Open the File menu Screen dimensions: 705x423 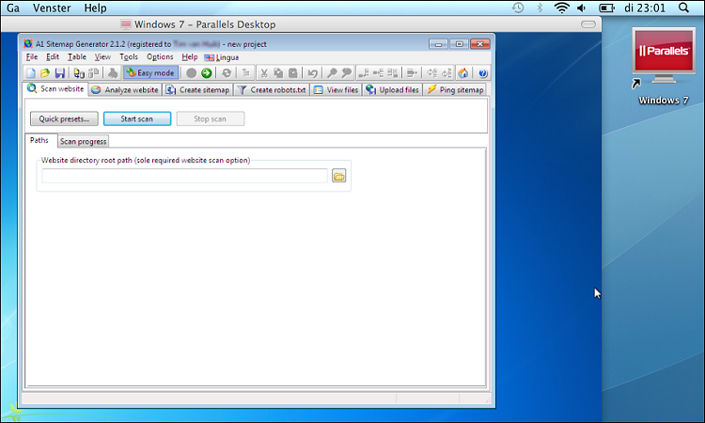(x=31, y=57)
